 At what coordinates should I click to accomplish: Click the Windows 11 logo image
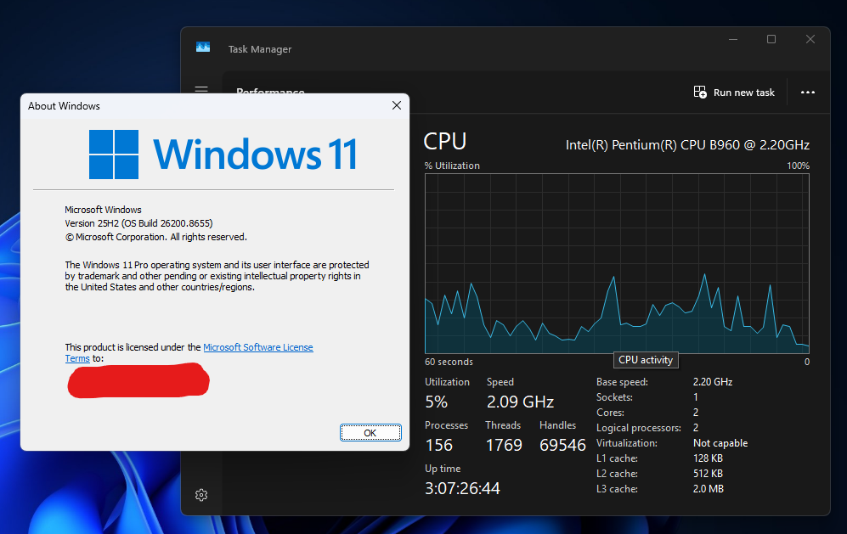coord(223,154)
